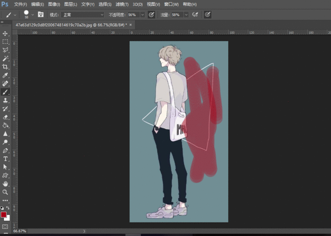Open the 图层(L) menu
The height and width of the screenshot is (236, 331).
click(70, 4)
